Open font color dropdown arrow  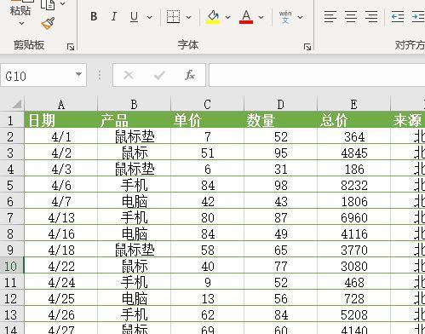point(261,17)
